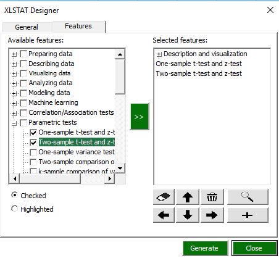The height and width of the screenshot is (258, 279).
Task: Click horizontal scrollbar right arrow
Action: pyautogui.click(x=110, y=178)
